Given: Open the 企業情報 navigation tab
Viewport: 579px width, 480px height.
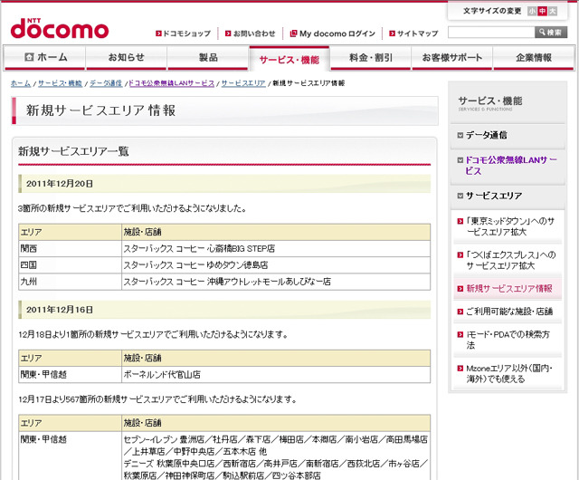Looking at the screenshot, I should pyautogui.click(x=534, y=57).
